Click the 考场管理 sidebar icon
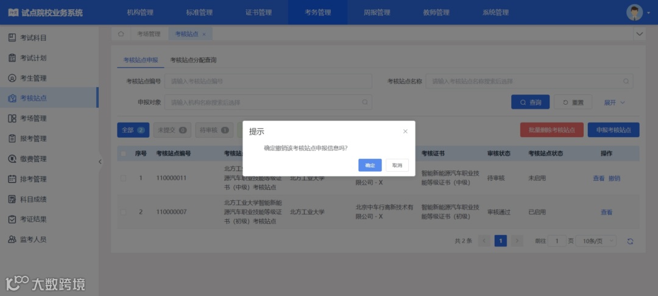Screen dimensions: 658x296 pyautogui.click(x=12, y=118)
